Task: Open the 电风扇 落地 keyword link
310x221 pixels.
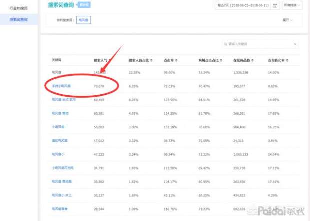Action: point(61,113)
